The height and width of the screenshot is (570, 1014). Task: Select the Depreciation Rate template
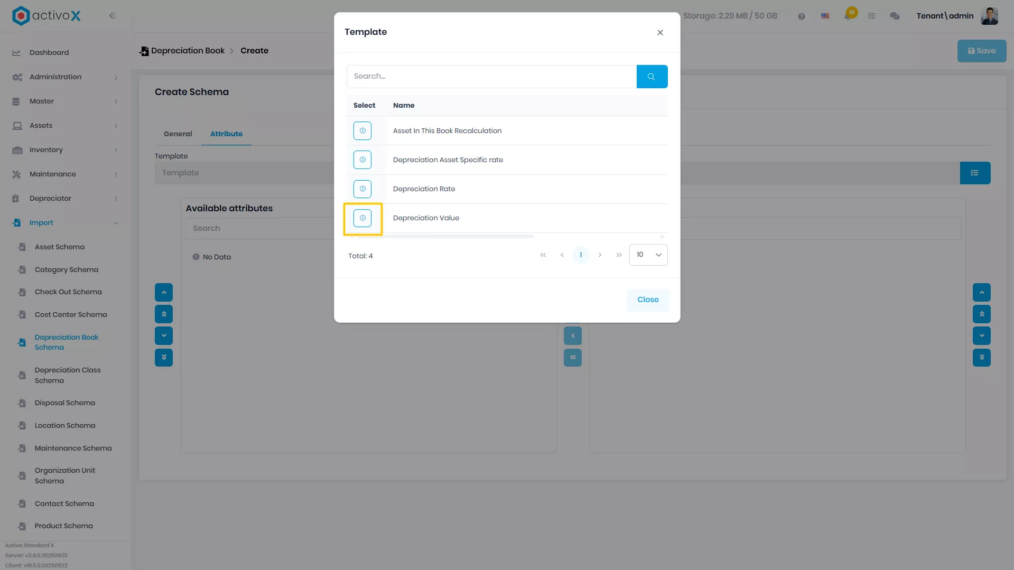pos(362,189)
